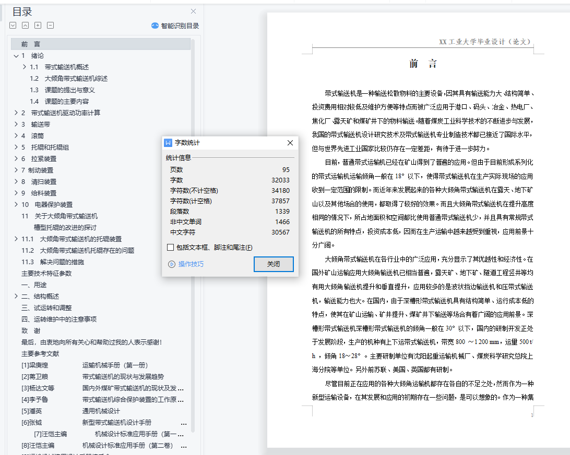Jump to 主要参考文献 section
Screen dimensions: 570x455
coord(40,354)
